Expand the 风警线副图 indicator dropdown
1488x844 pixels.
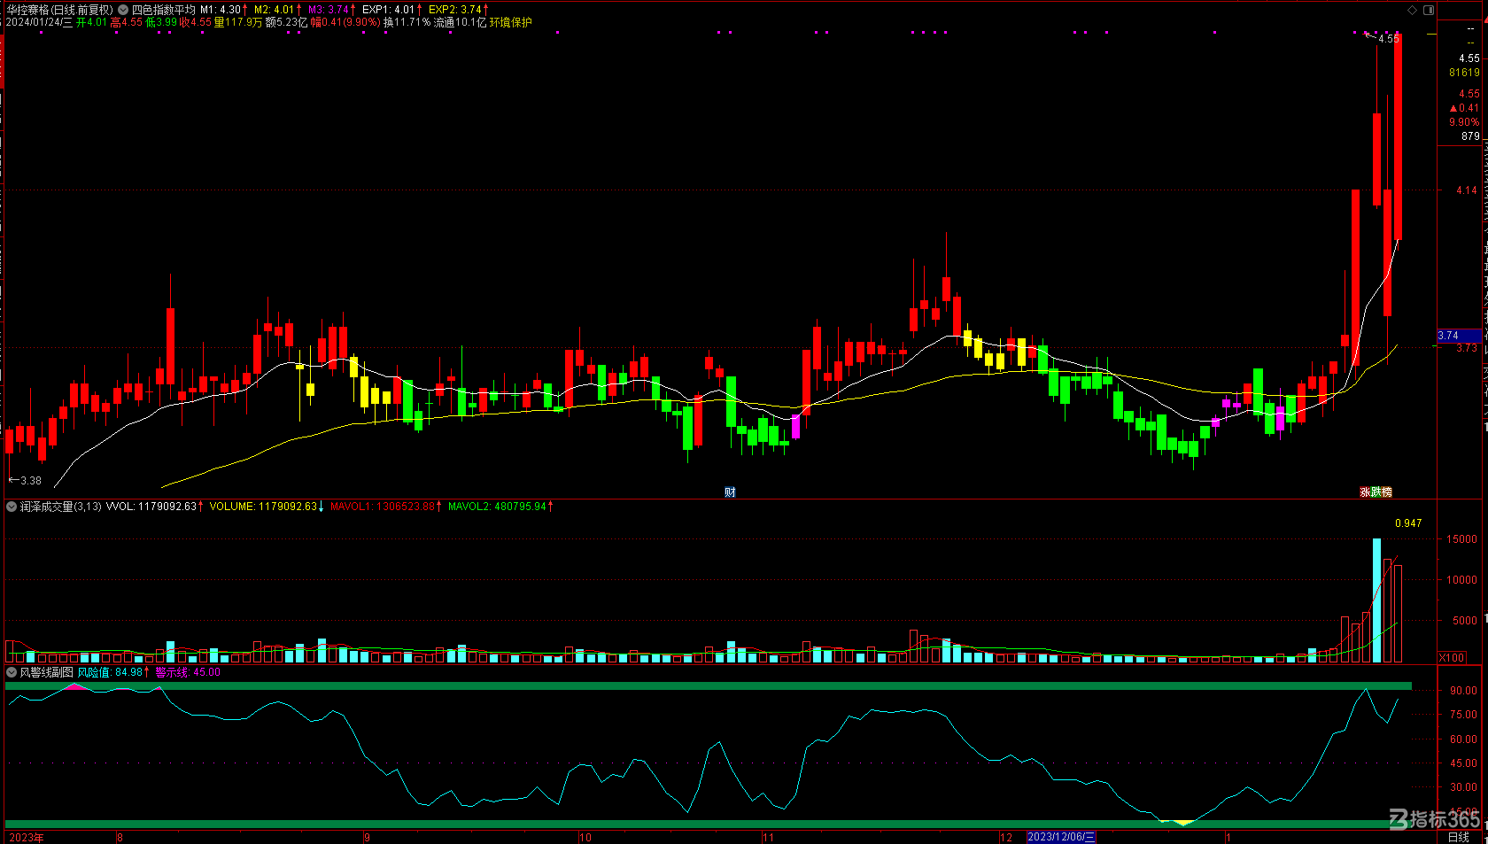12,672
